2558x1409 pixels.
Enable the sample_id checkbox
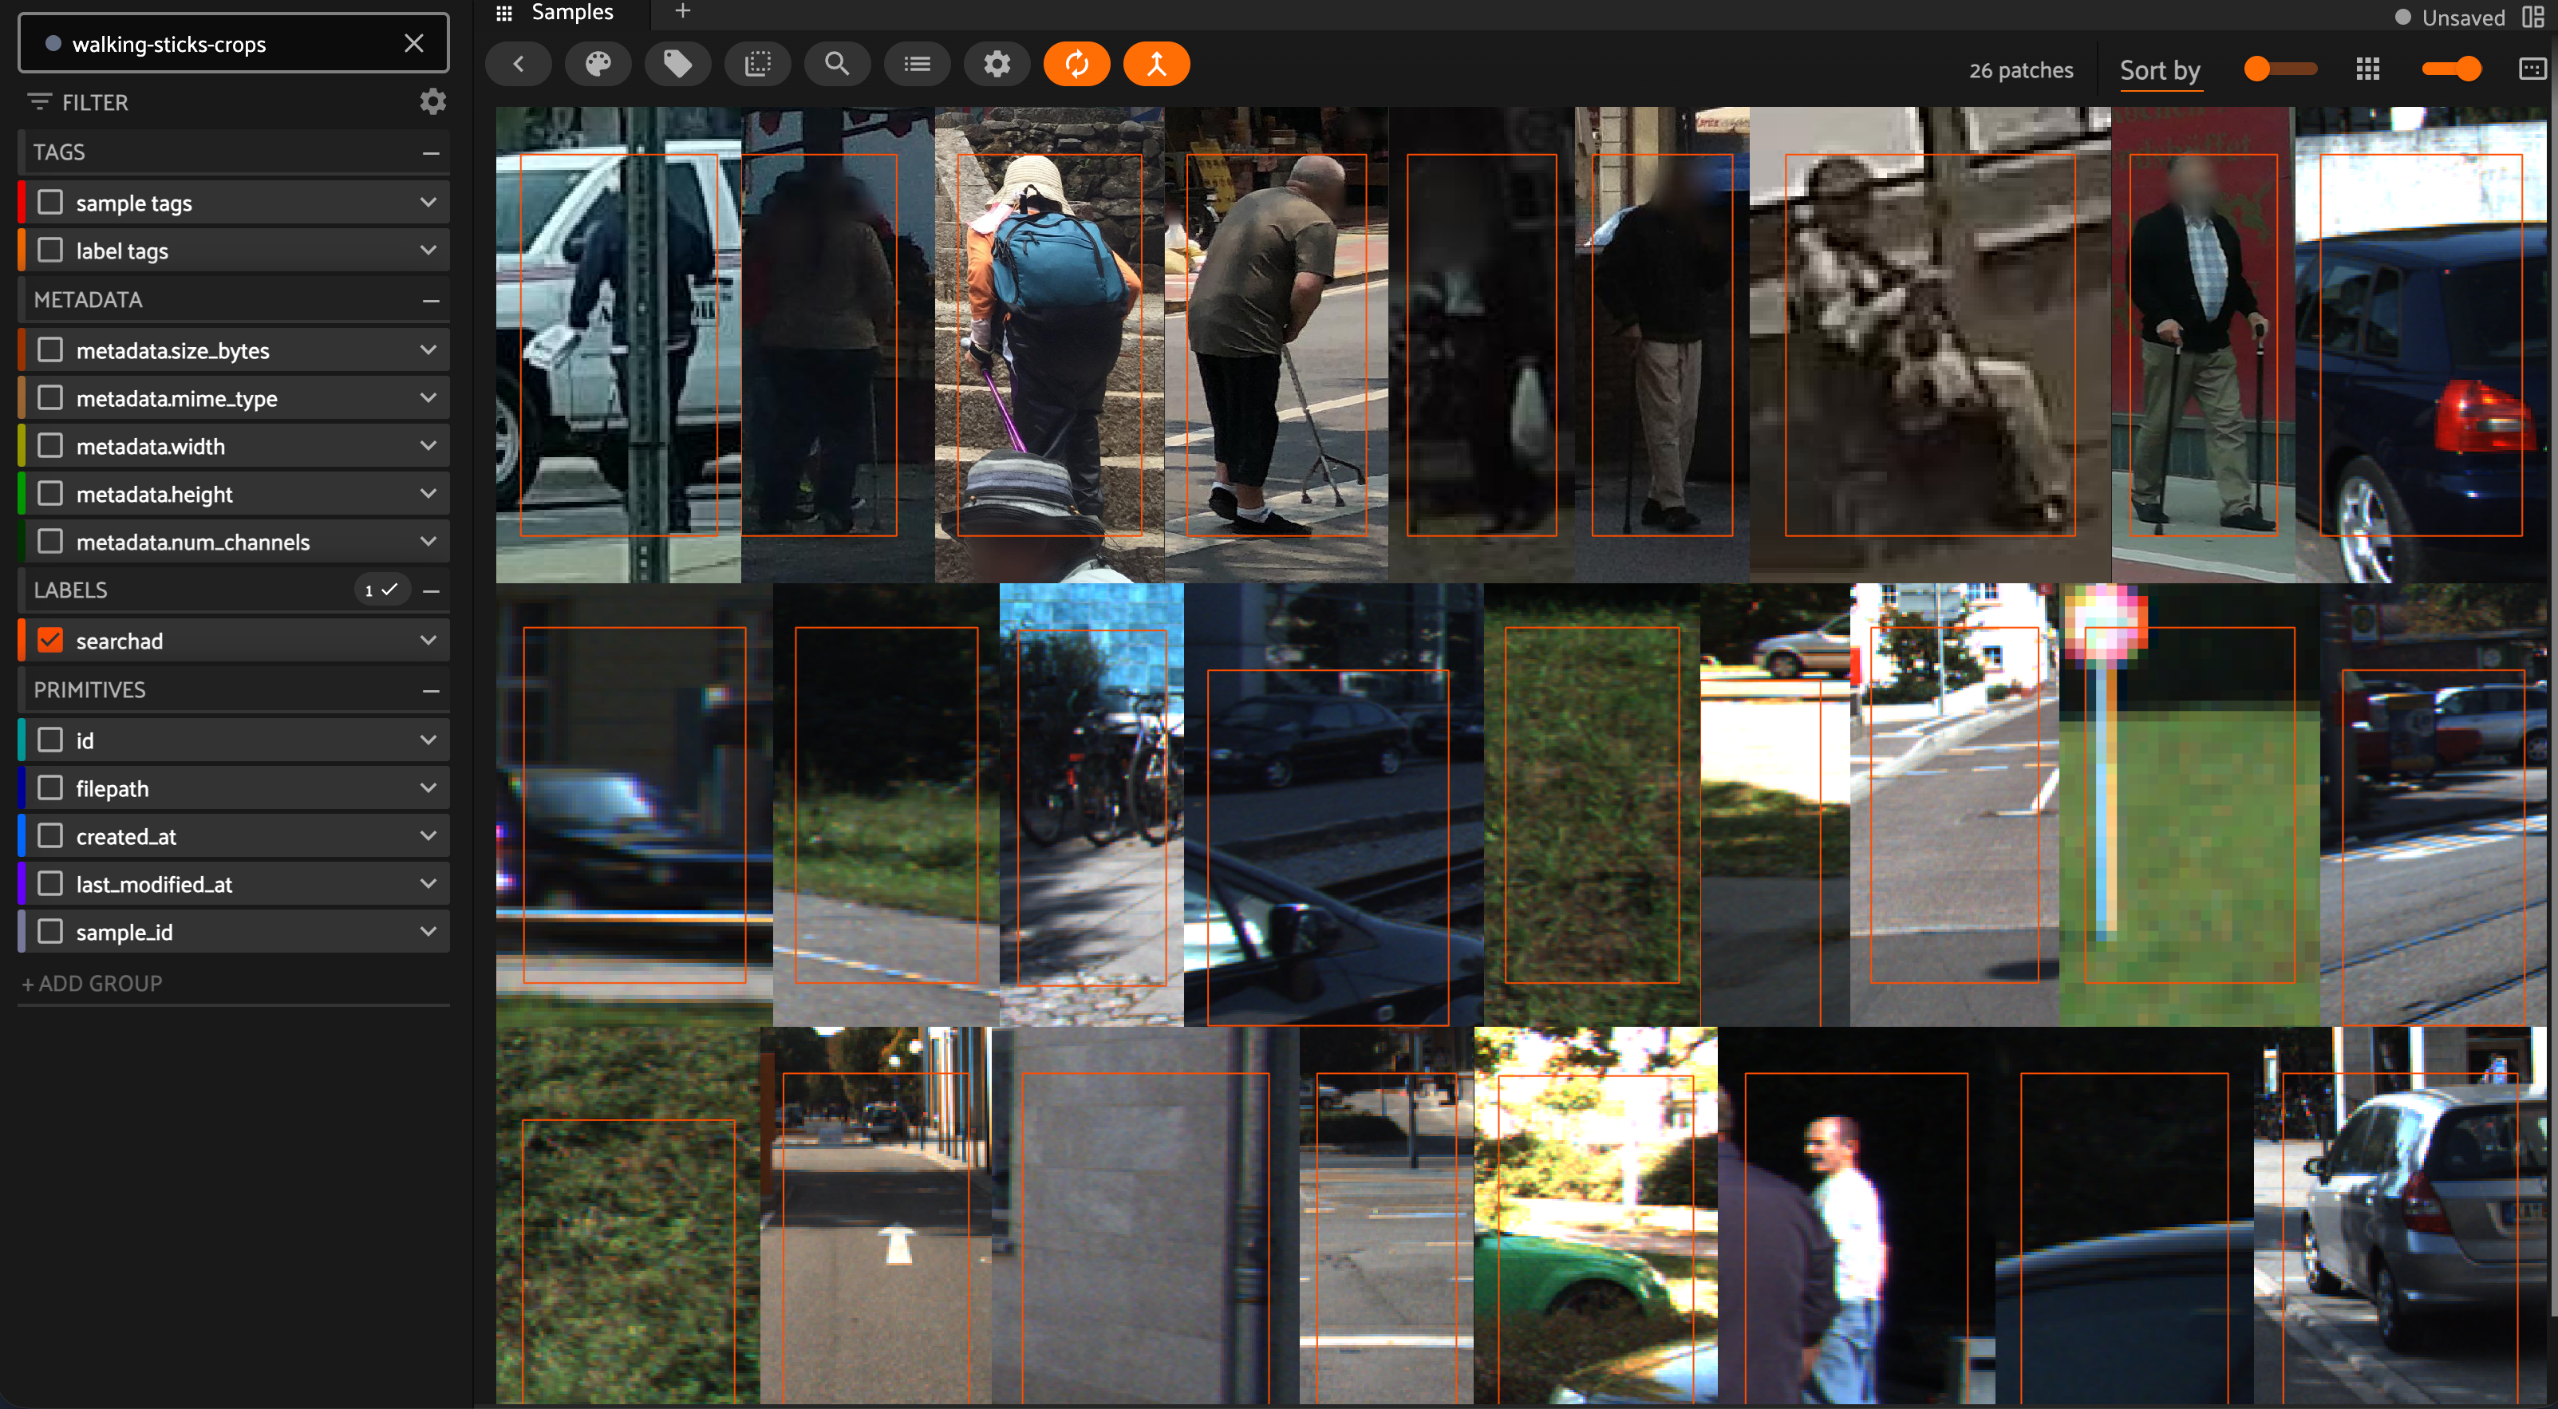coord(49,931)
